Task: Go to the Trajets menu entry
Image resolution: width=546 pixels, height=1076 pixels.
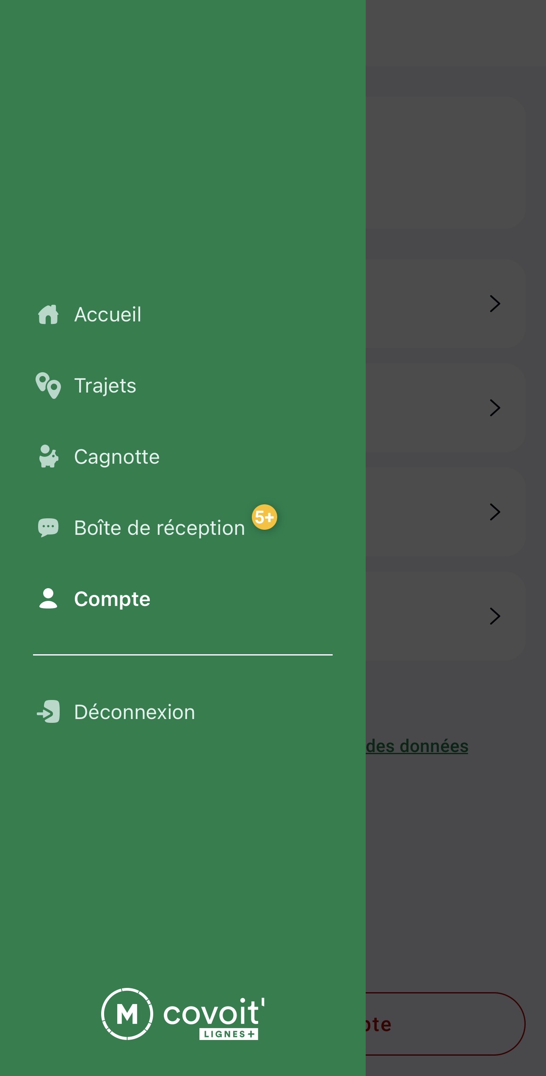Action: [105, 386]
